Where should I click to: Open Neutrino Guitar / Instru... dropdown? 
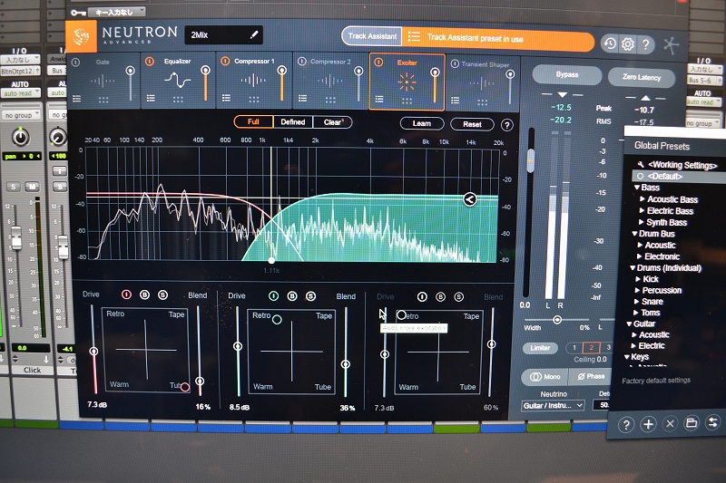pyautogui.click(x=553, y=405)
